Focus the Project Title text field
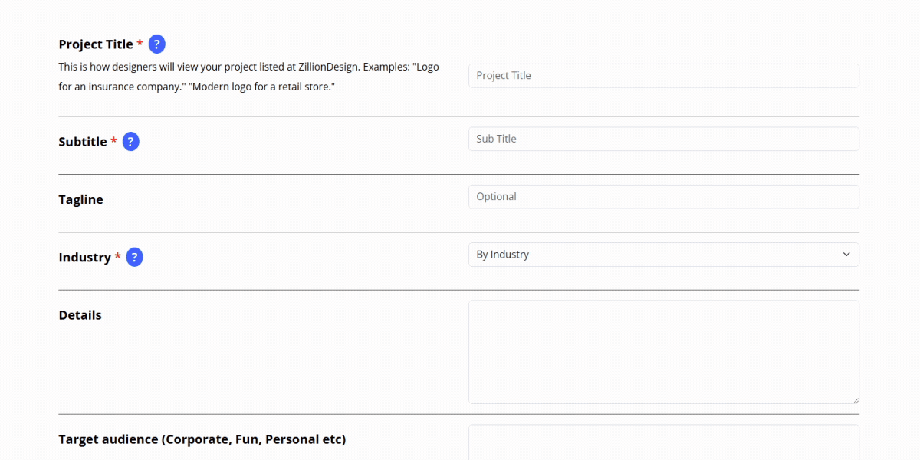920x460 pixels. [x=663, y=76]
